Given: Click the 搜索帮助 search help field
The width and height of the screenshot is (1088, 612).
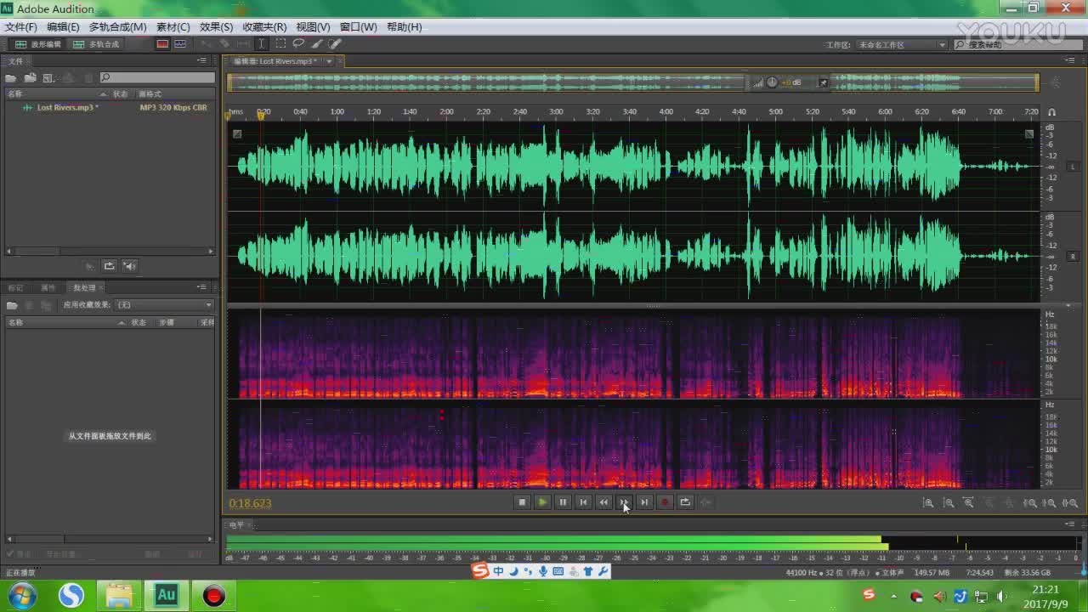Looking at the screenshot, I should tap(1018, 45).
